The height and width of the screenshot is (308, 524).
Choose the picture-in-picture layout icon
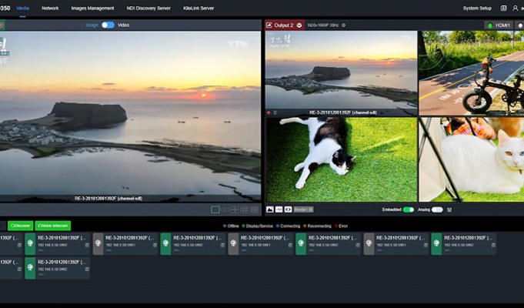225,209
